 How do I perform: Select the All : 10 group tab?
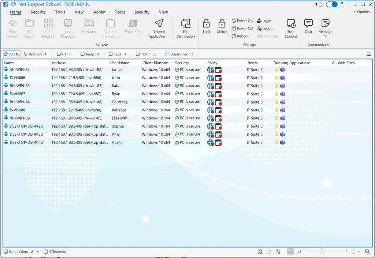(12, 54)
